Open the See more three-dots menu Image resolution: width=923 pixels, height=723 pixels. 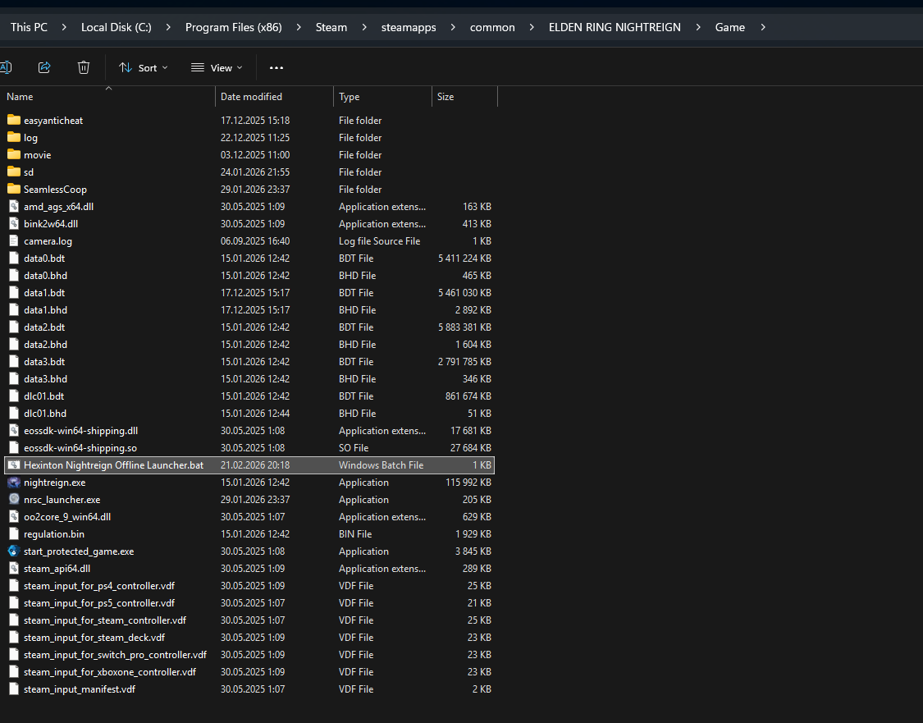click(x=276, y=68)
